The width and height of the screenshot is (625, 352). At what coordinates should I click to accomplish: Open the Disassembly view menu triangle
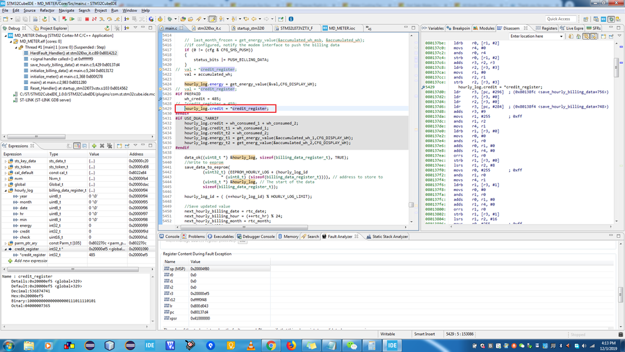tap(619, 36)
